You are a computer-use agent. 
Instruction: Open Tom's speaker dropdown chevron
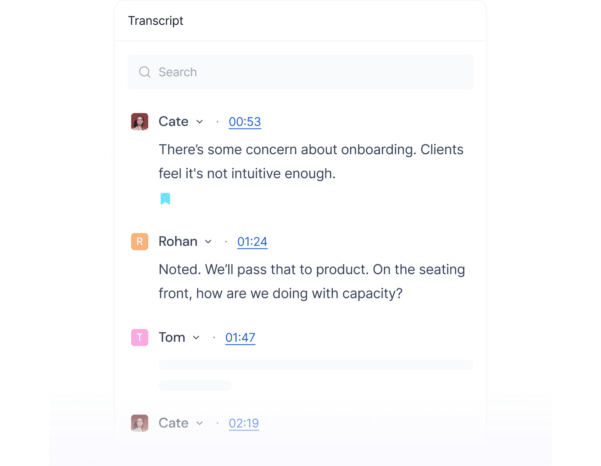click(x=196, y=338)
